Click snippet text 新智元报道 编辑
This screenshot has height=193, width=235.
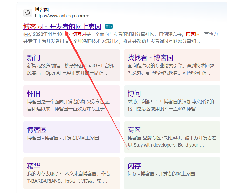click(44, 66)
